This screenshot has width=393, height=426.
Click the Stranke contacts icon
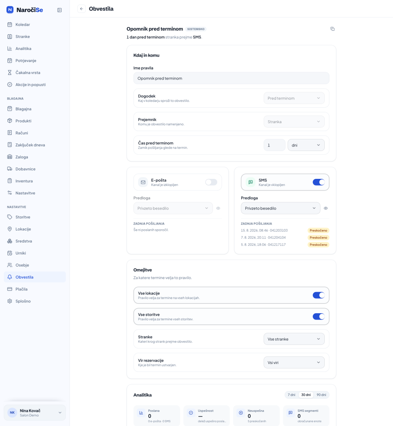pyautogui.click(x=10, y=37)
